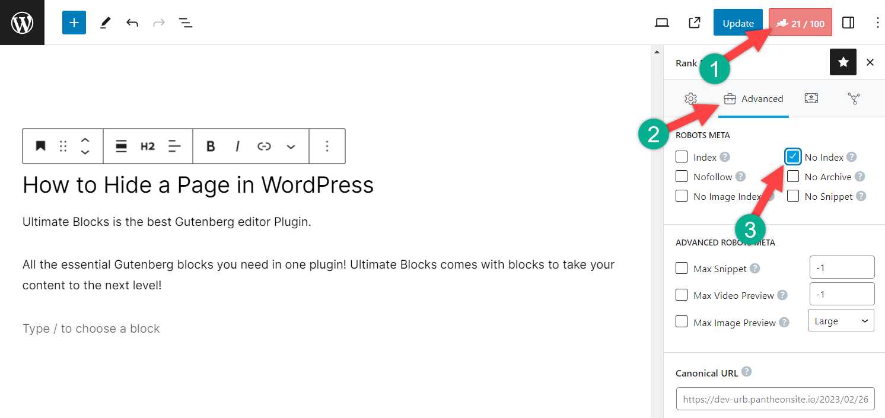Image resolution: width=885 pixels, height=418 pixels.
Task: Show help for Nofollow option
Action: pos(741,177)
